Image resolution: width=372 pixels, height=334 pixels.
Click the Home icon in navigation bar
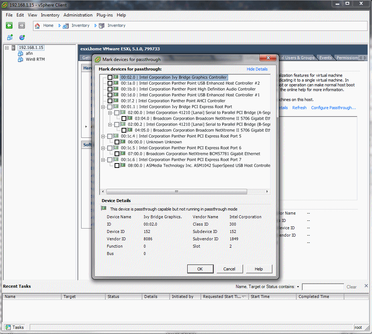pos(37,26)
